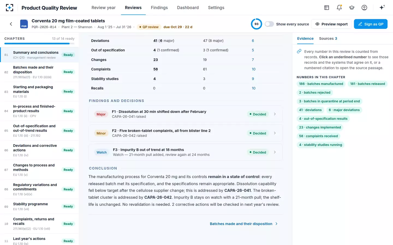Click the Watch badge on F3
The height and width of the screenshot is (245, 393).
102,152
